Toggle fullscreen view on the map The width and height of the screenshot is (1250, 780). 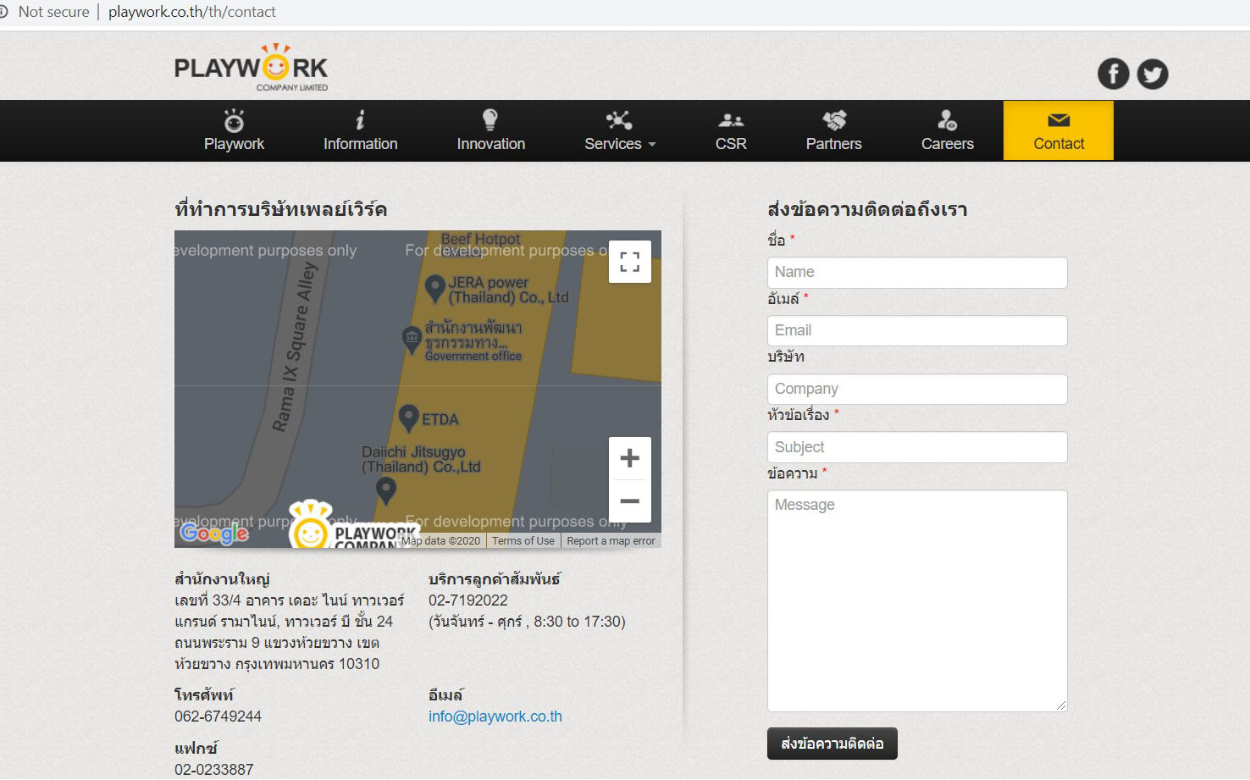point(629,262)
